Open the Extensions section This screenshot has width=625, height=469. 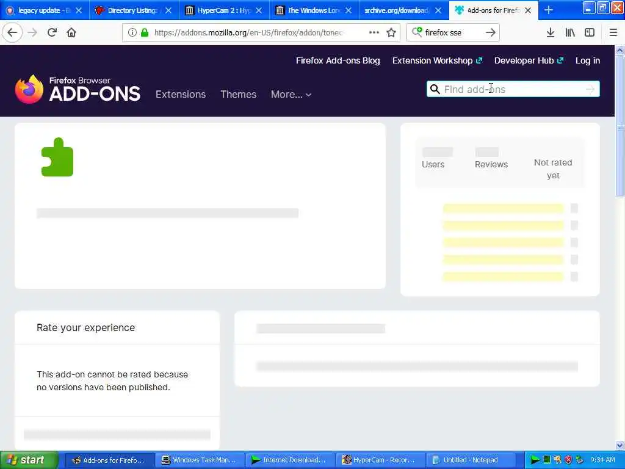coord(181,94)
